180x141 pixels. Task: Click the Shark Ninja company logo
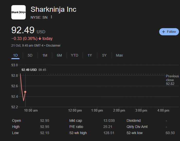point(19,12)
